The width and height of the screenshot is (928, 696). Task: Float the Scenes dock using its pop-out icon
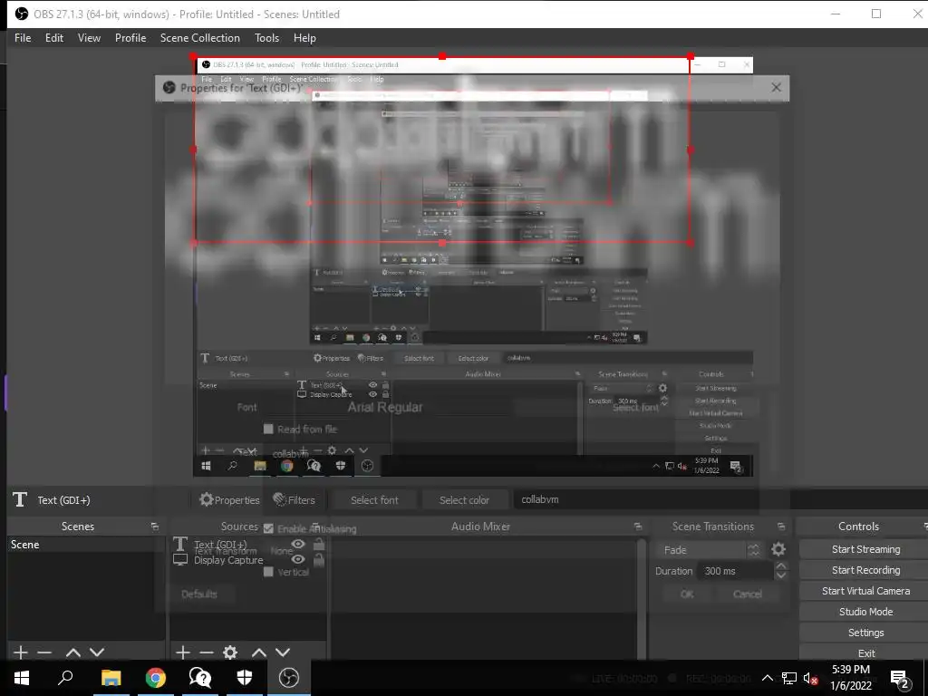pyautogui.click(x=154, y=527)
